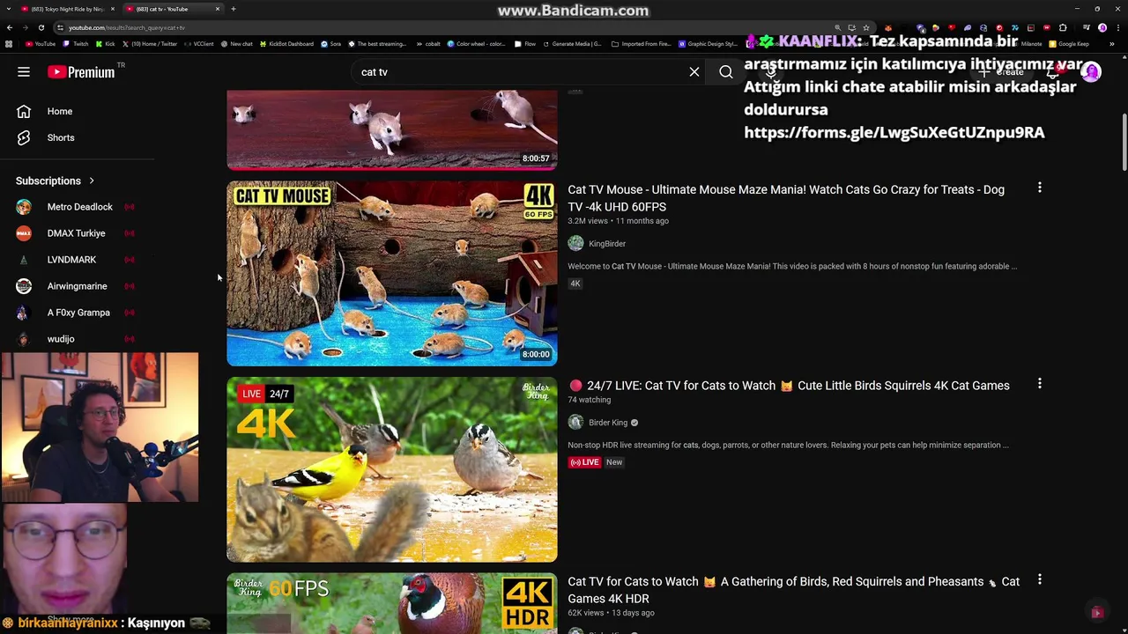This screenshot has height=634, width=1128.
Task: Open more options for Gathering of Birds video
Action: (x=1040, y=580)
